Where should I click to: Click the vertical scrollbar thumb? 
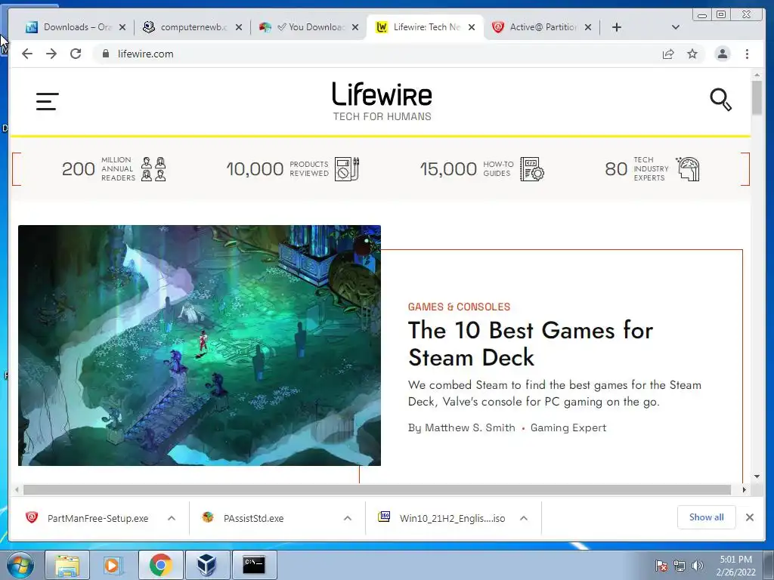pyautogui.click(x=757, y=97)
